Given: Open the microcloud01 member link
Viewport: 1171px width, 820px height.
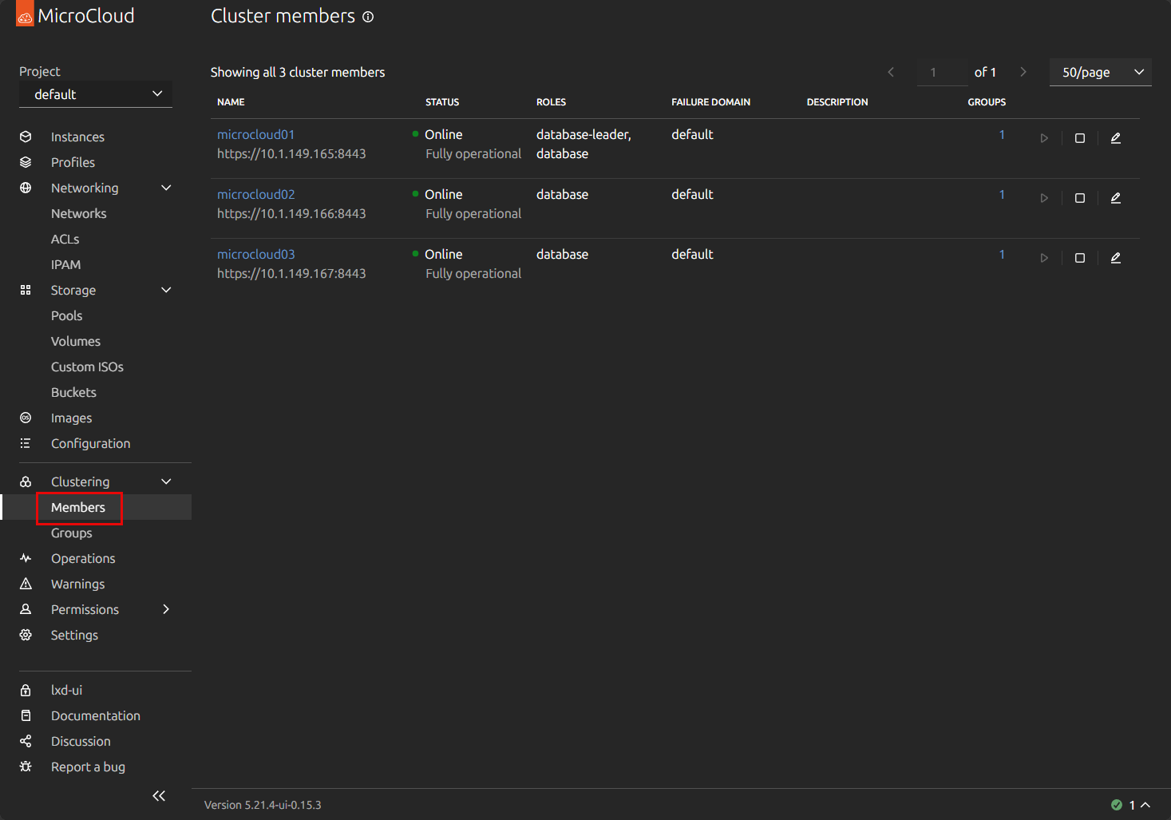Looking at the screenshot, I should coord(255,134).
